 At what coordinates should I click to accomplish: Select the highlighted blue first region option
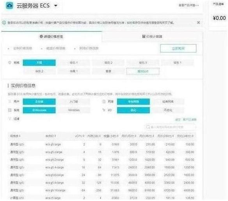[x=39, y=63]
